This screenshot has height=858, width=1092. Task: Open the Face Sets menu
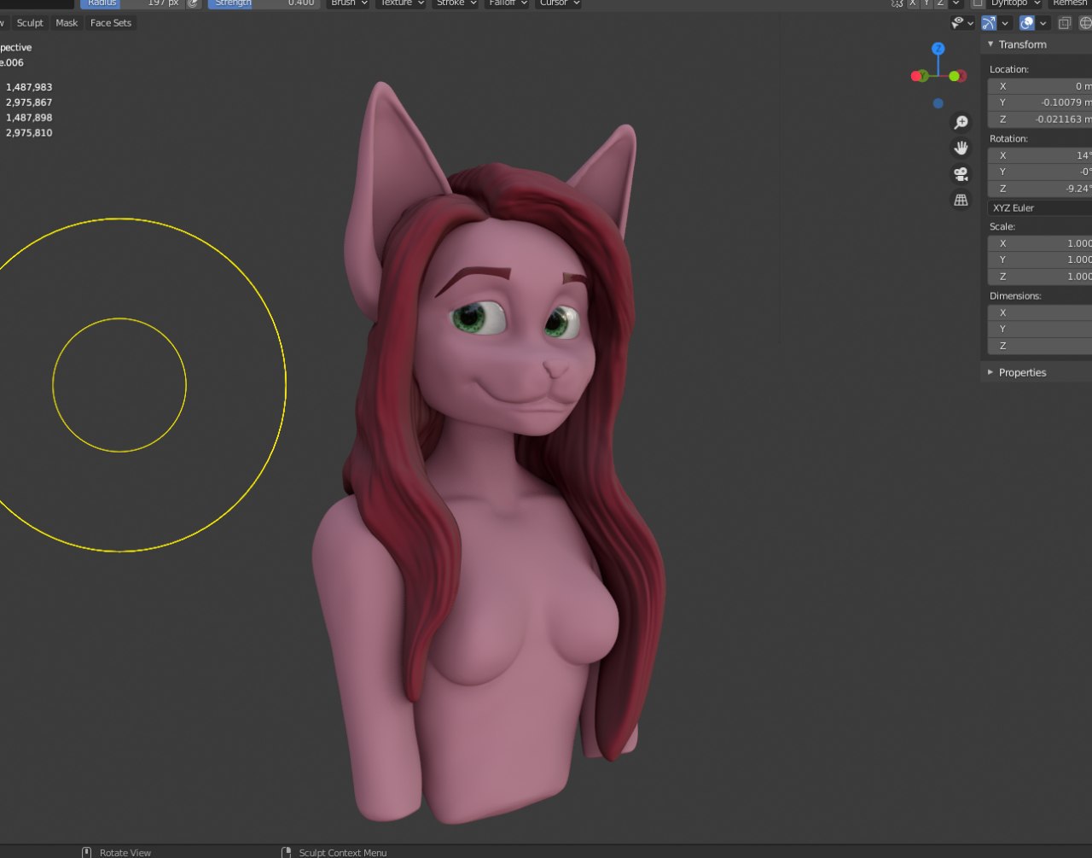pyautogui.click(x=111, y=23)
